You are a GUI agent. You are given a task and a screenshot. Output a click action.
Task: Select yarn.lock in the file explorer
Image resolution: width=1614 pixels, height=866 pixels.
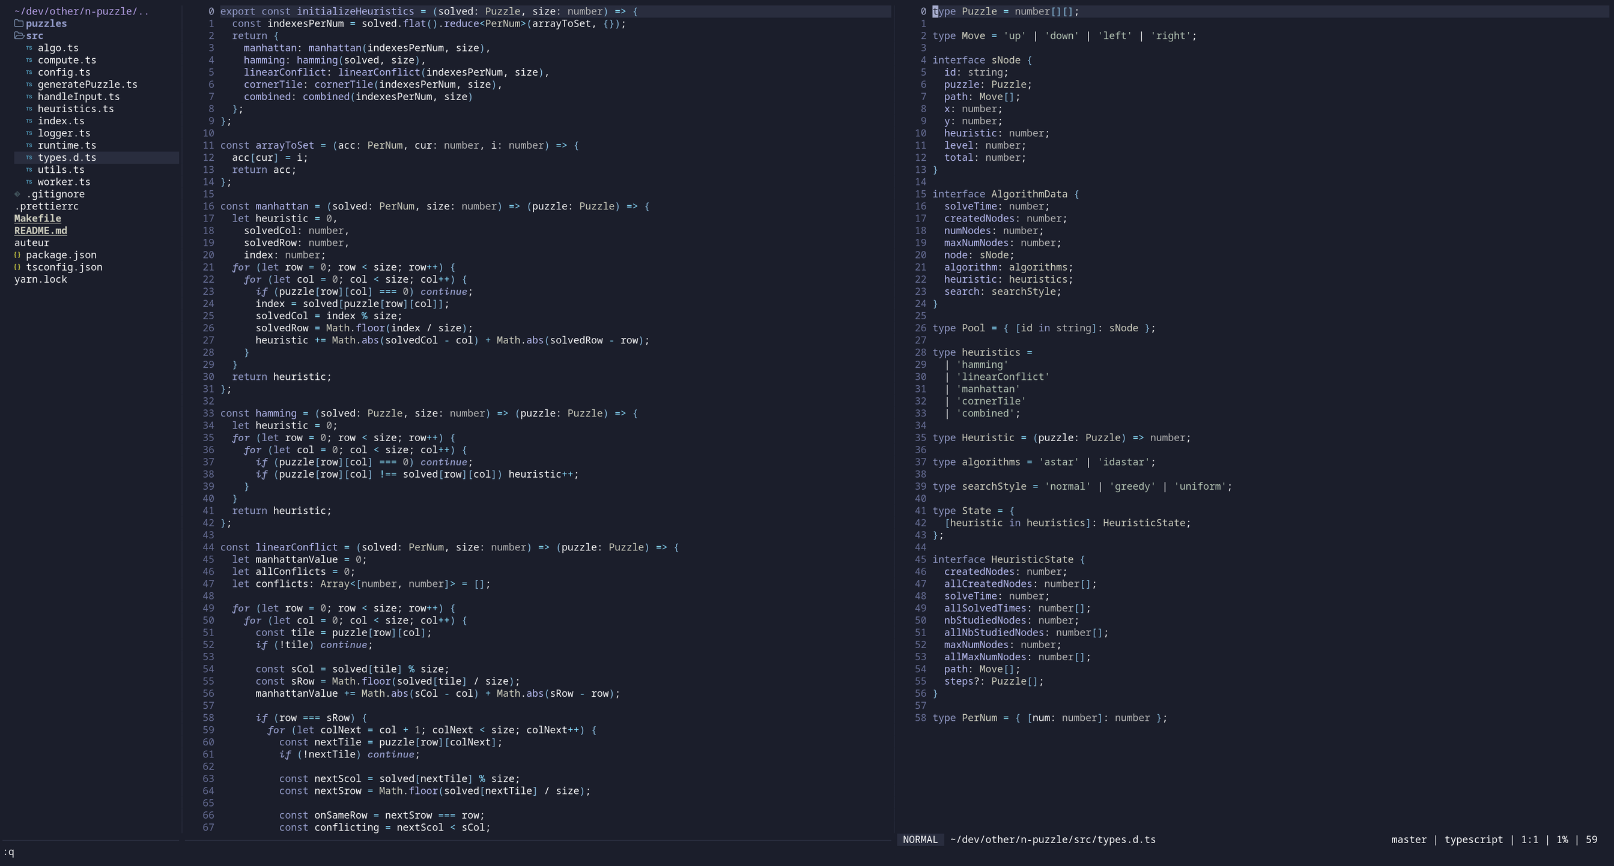coord(41,279)
